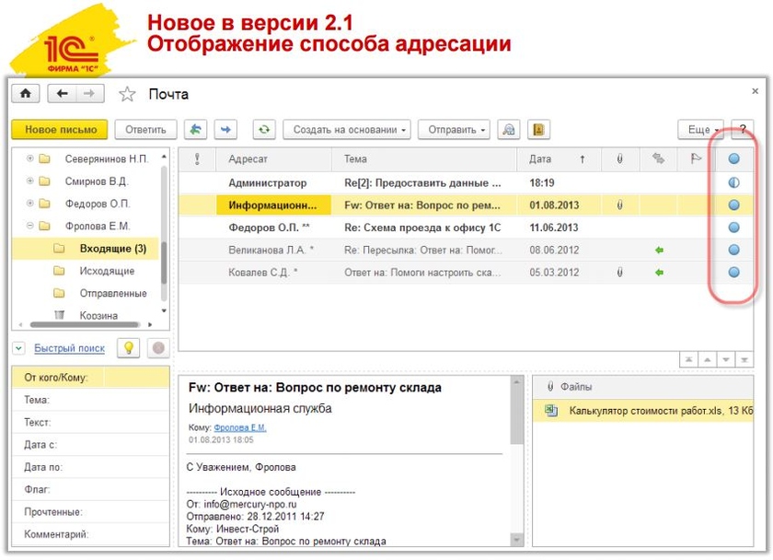Go to the home page icon

click(25, 94)
